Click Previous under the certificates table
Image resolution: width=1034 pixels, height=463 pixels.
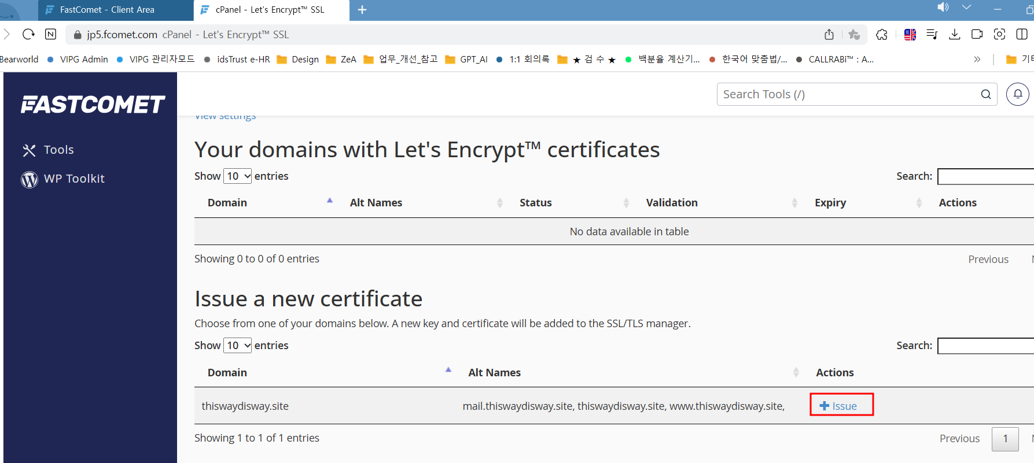tap(988, 260)
